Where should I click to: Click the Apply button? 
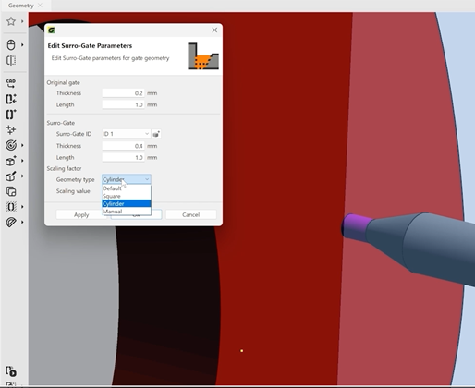(x=81, y=214)
